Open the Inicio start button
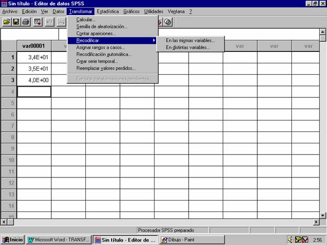 (x=13, y=240)
